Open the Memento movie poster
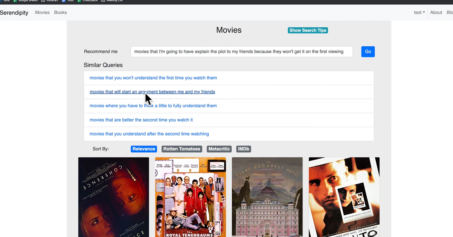The width and height of the screenshot is (453, 237). click(344, 197)
